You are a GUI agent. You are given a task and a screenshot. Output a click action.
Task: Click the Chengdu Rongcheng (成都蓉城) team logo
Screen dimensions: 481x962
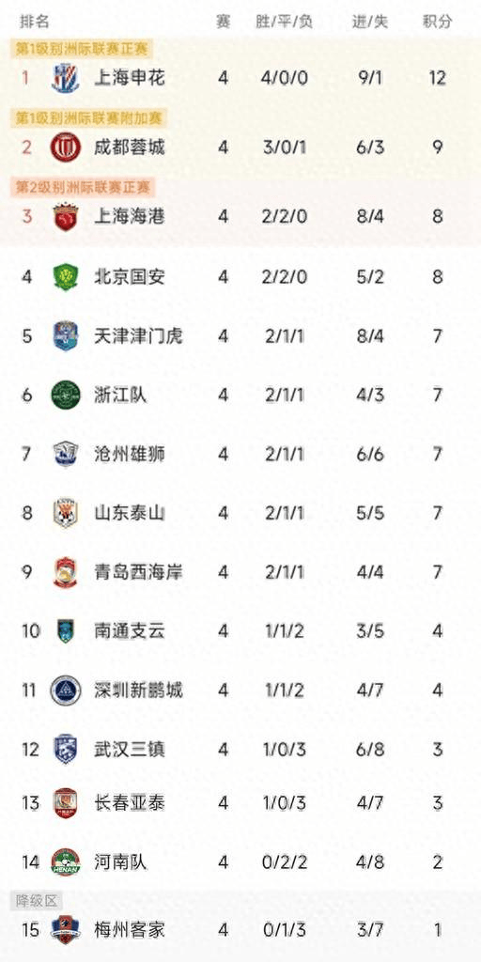click(x=66, y=147)
